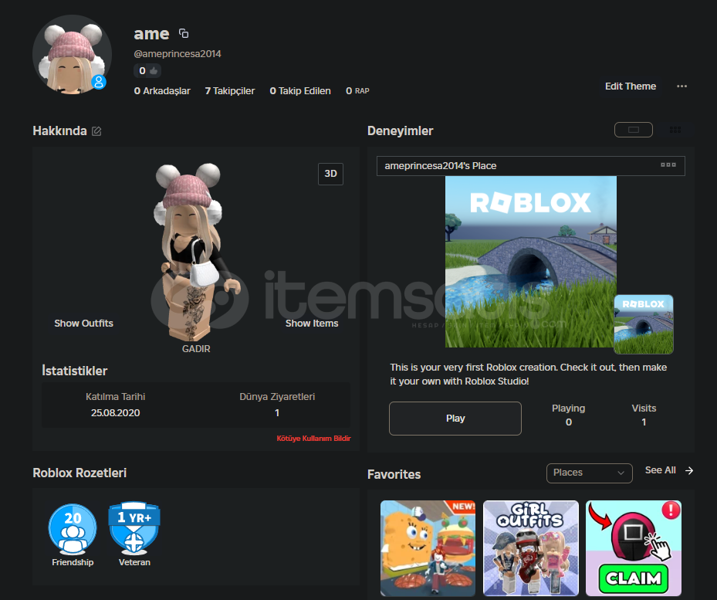717x600 pixels.
Task: Click the İstatistikler heading
Action: point(75,371)
